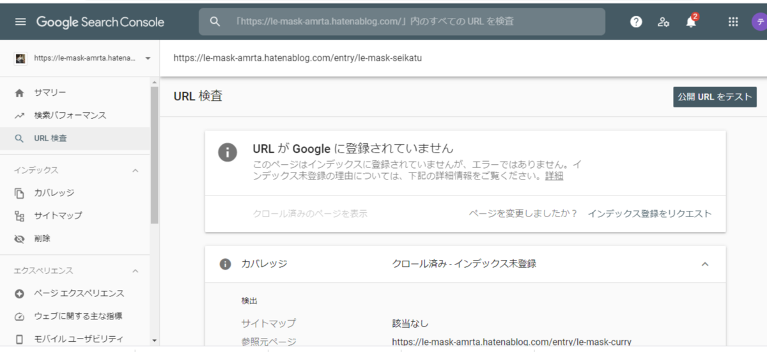Click the Core Web Vitals gauge icon
The width and height of the screenshot is (767, 352).
(20, 316)
